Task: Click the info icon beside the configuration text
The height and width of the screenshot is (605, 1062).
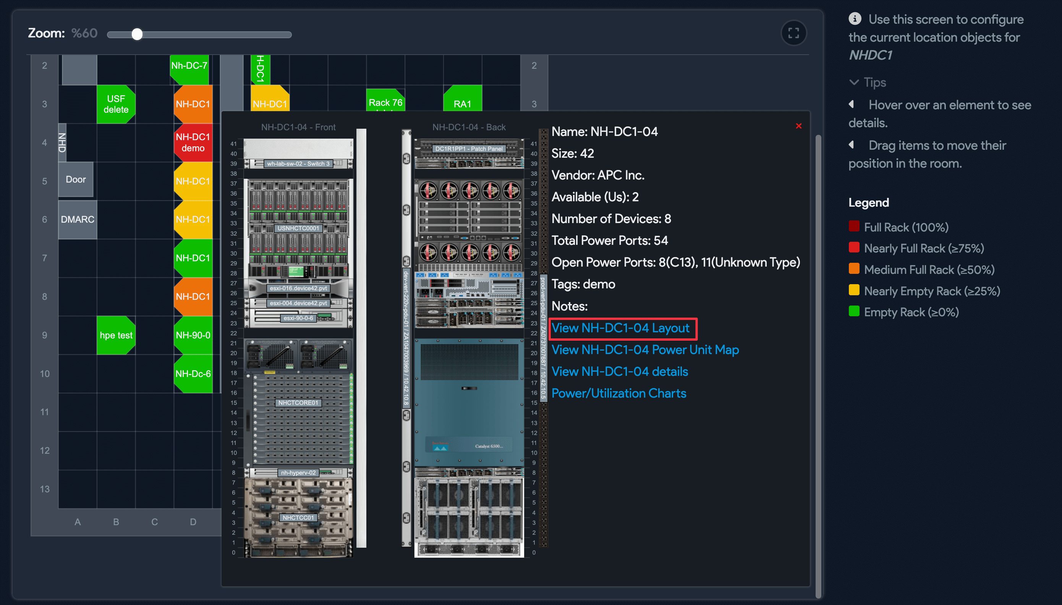Action: tap(855, 18)
